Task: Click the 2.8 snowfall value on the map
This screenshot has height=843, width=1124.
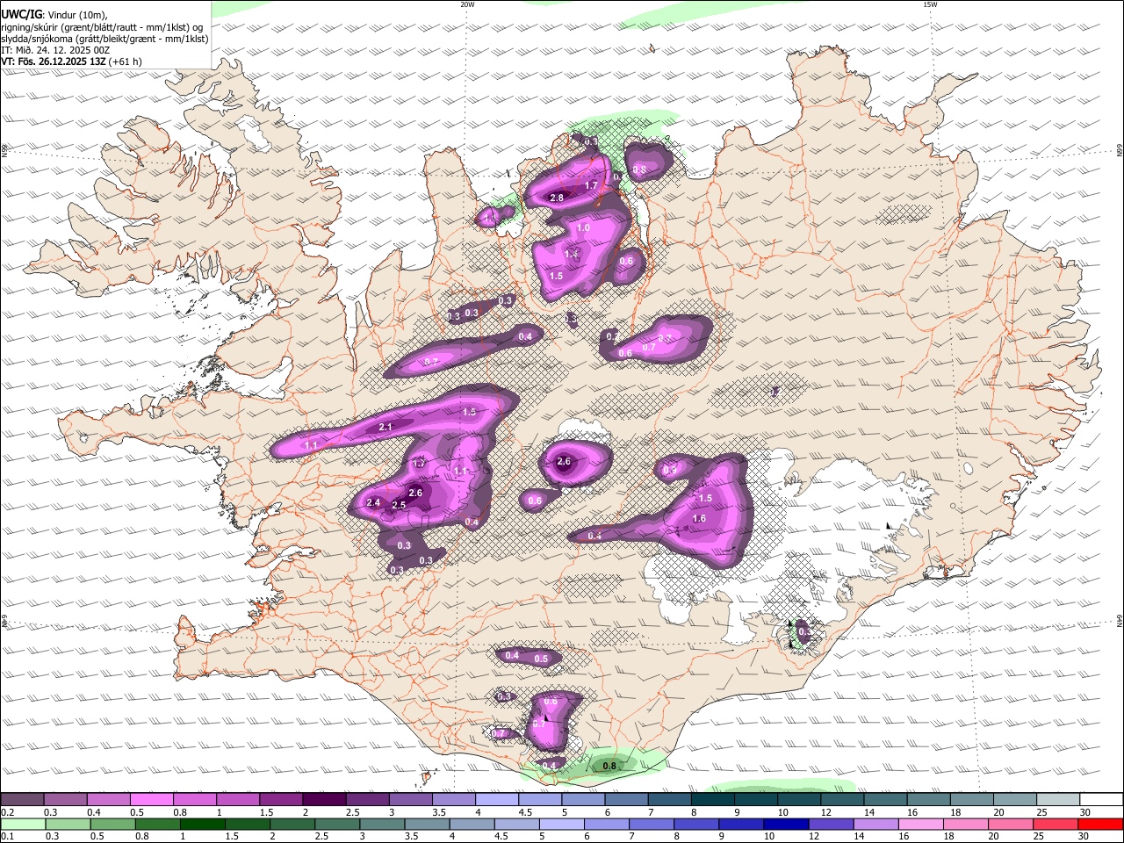Action: pos(557,198)
